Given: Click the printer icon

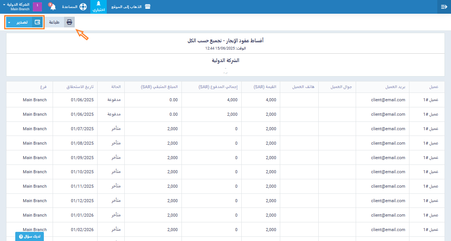Looking at the screenshot, I should point(69,22).
